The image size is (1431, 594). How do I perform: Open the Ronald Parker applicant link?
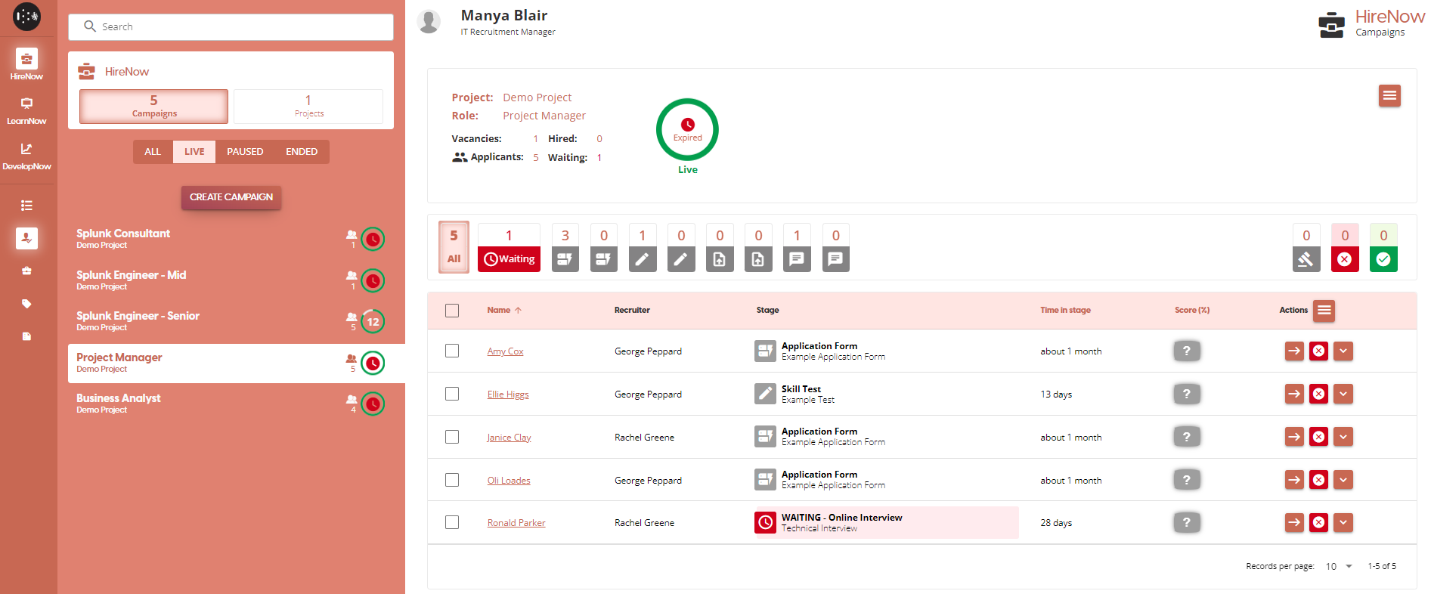516,523
